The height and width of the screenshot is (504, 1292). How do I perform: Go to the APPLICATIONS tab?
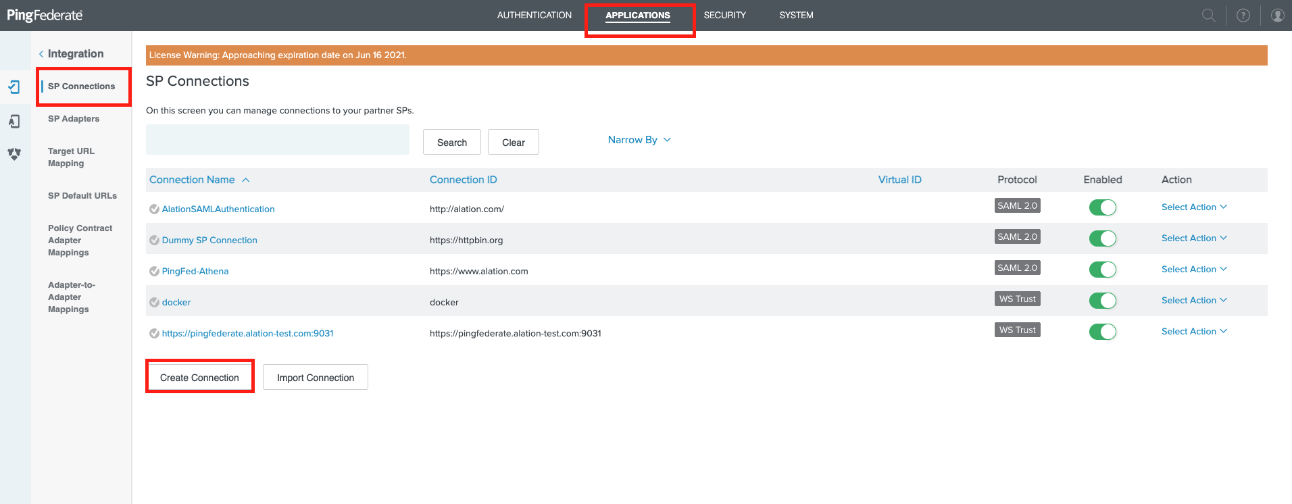pyautogui.click(x=638, y=15)
